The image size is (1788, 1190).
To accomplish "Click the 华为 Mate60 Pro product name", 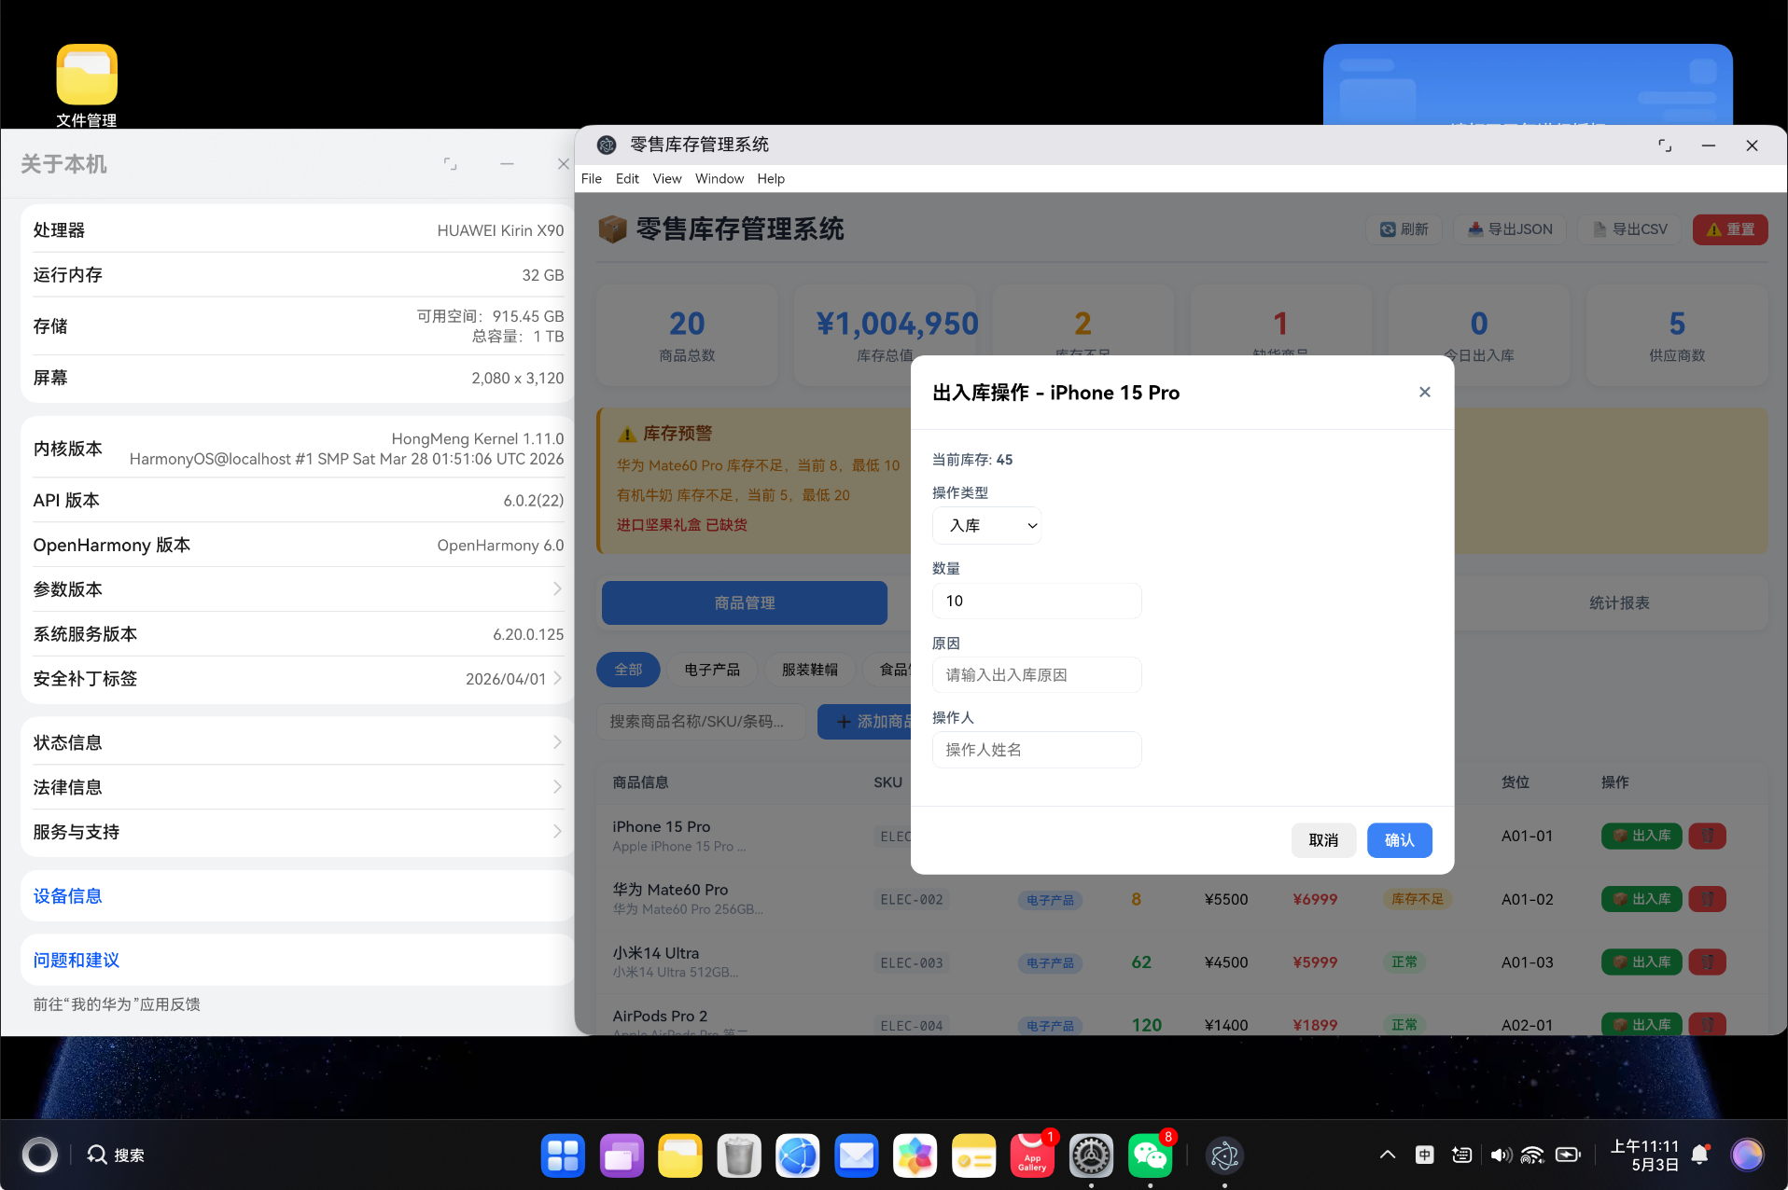I will coord(670,890).
